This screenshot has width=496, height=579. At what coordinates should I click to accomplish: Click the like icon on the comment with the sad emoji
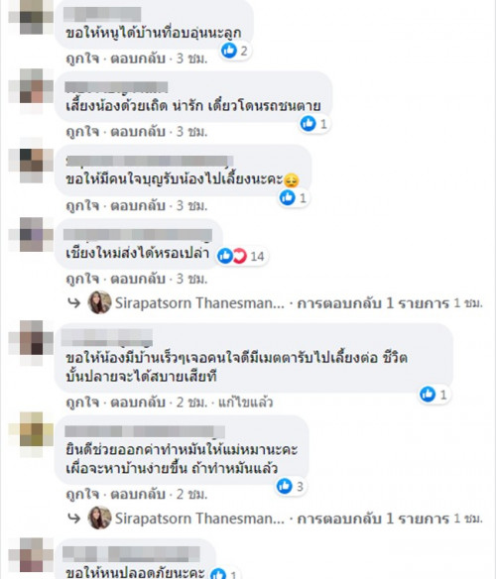[288, 197]
